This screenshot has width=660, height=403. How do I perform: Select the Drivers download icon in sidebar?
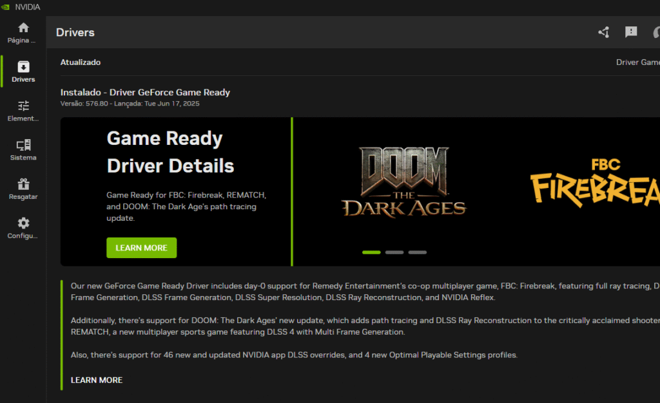tap(24, 67)
